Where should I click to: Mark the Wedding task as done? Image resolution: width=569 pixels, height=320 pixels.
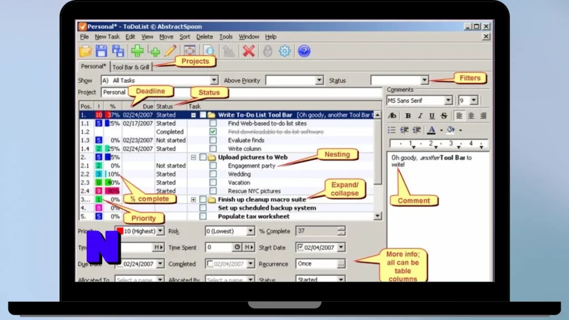(213, 174)
